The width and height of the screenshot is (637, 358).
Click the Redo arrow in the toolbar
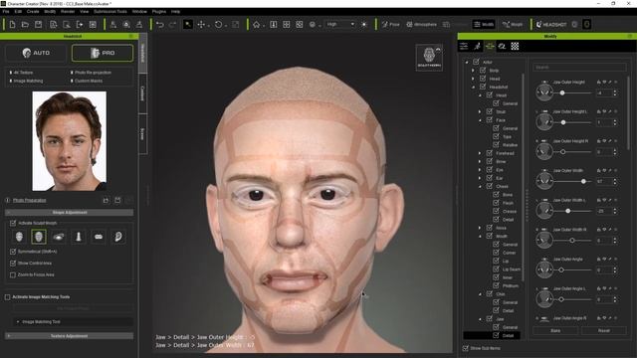(172, 25)
